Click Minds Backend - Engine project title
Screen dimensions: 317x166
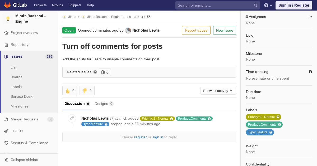(30, 19)
